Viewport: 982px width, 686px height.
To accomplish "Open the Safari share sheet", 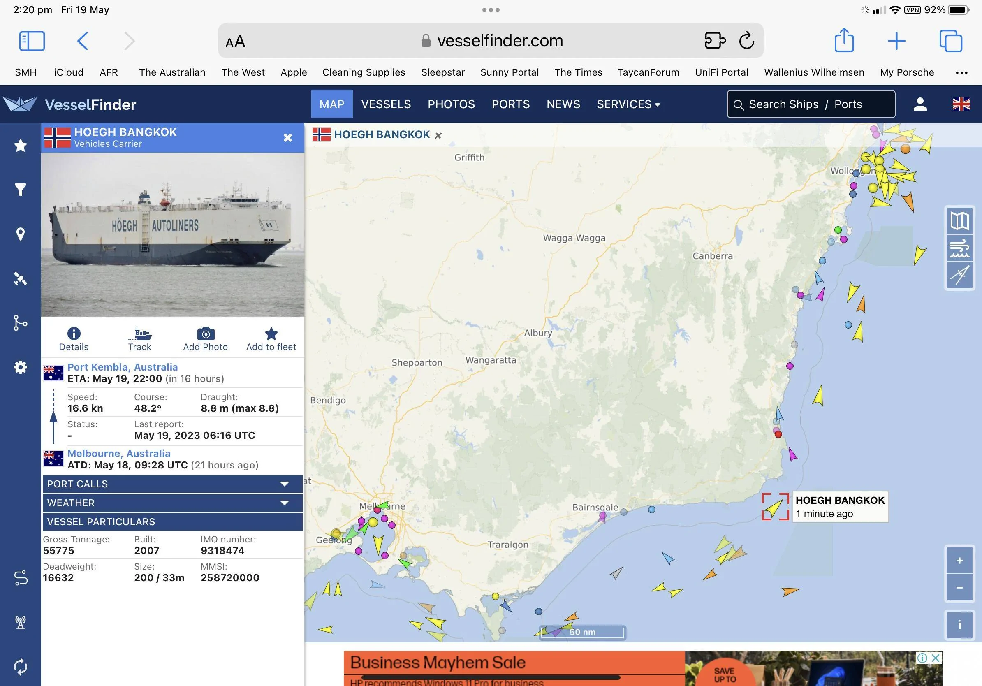I will coord(844,40).
